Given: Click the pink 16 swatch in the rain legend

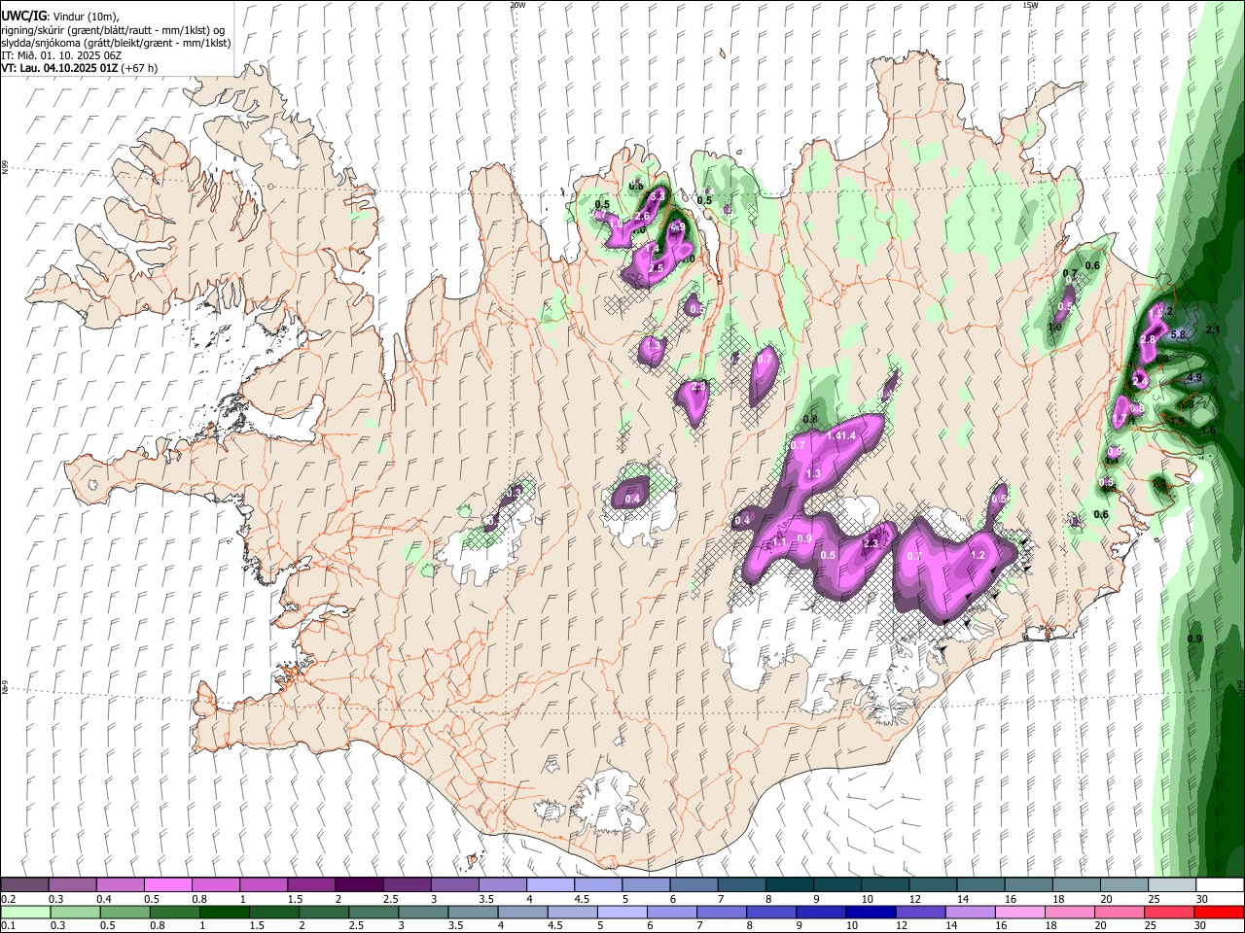Looking at the screenshot, I should coord(1020,912).
